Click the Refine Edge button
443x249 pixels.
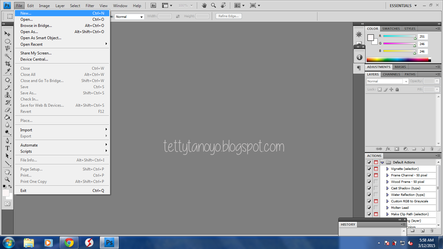[229, 16]
